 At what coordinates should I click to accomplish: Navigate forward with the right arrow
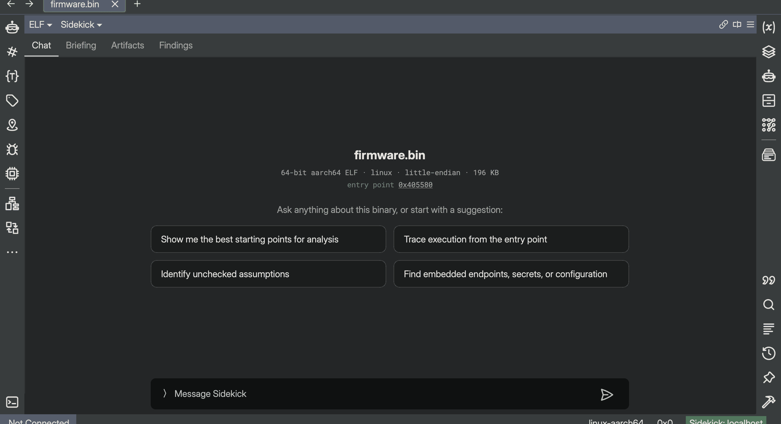pyautogui.click(x=29, y=4)
